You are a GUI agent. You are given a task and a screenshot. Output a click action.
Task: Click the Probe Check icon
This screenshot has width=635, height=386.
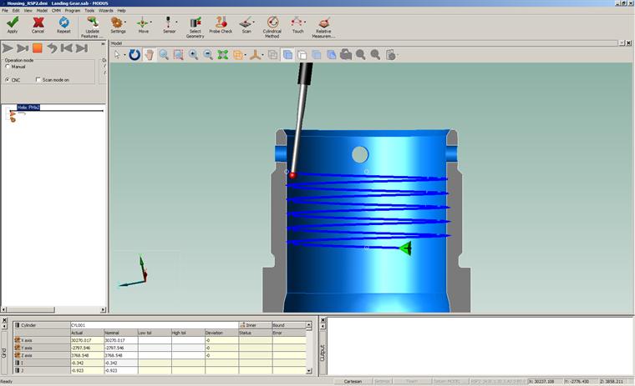221,23
